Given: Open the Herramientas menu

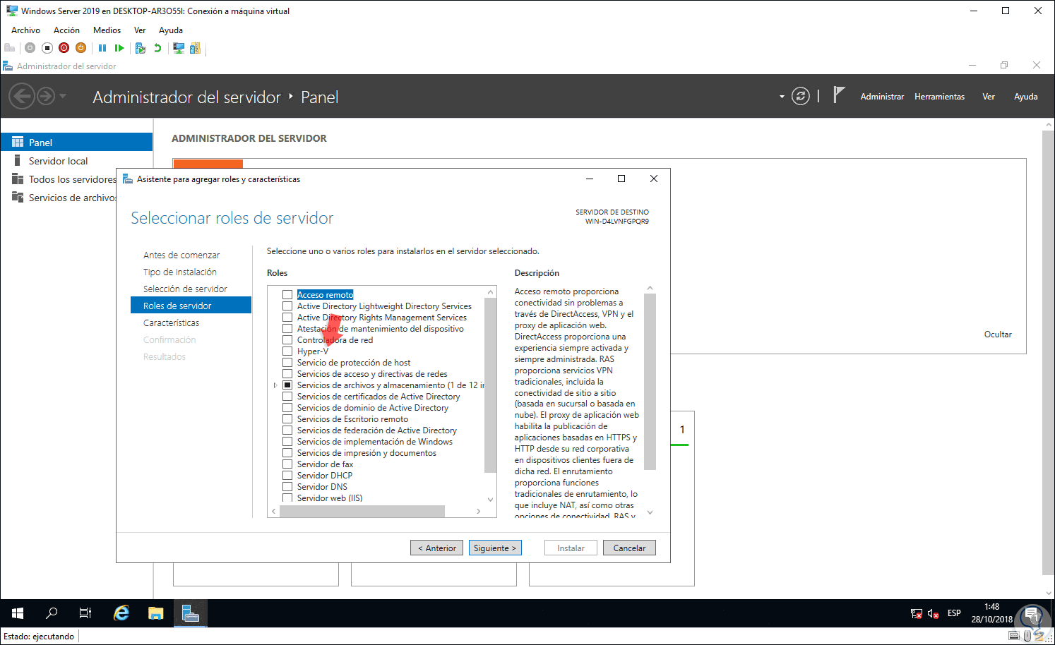Looking at the screenshot, I should [939, 97].
